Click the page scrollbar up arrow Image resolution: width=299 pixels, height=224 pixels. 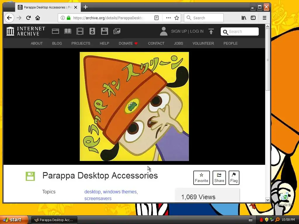267,26
